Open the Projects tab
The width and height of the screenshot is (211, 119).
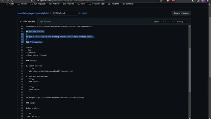click(x=69, y=4)
